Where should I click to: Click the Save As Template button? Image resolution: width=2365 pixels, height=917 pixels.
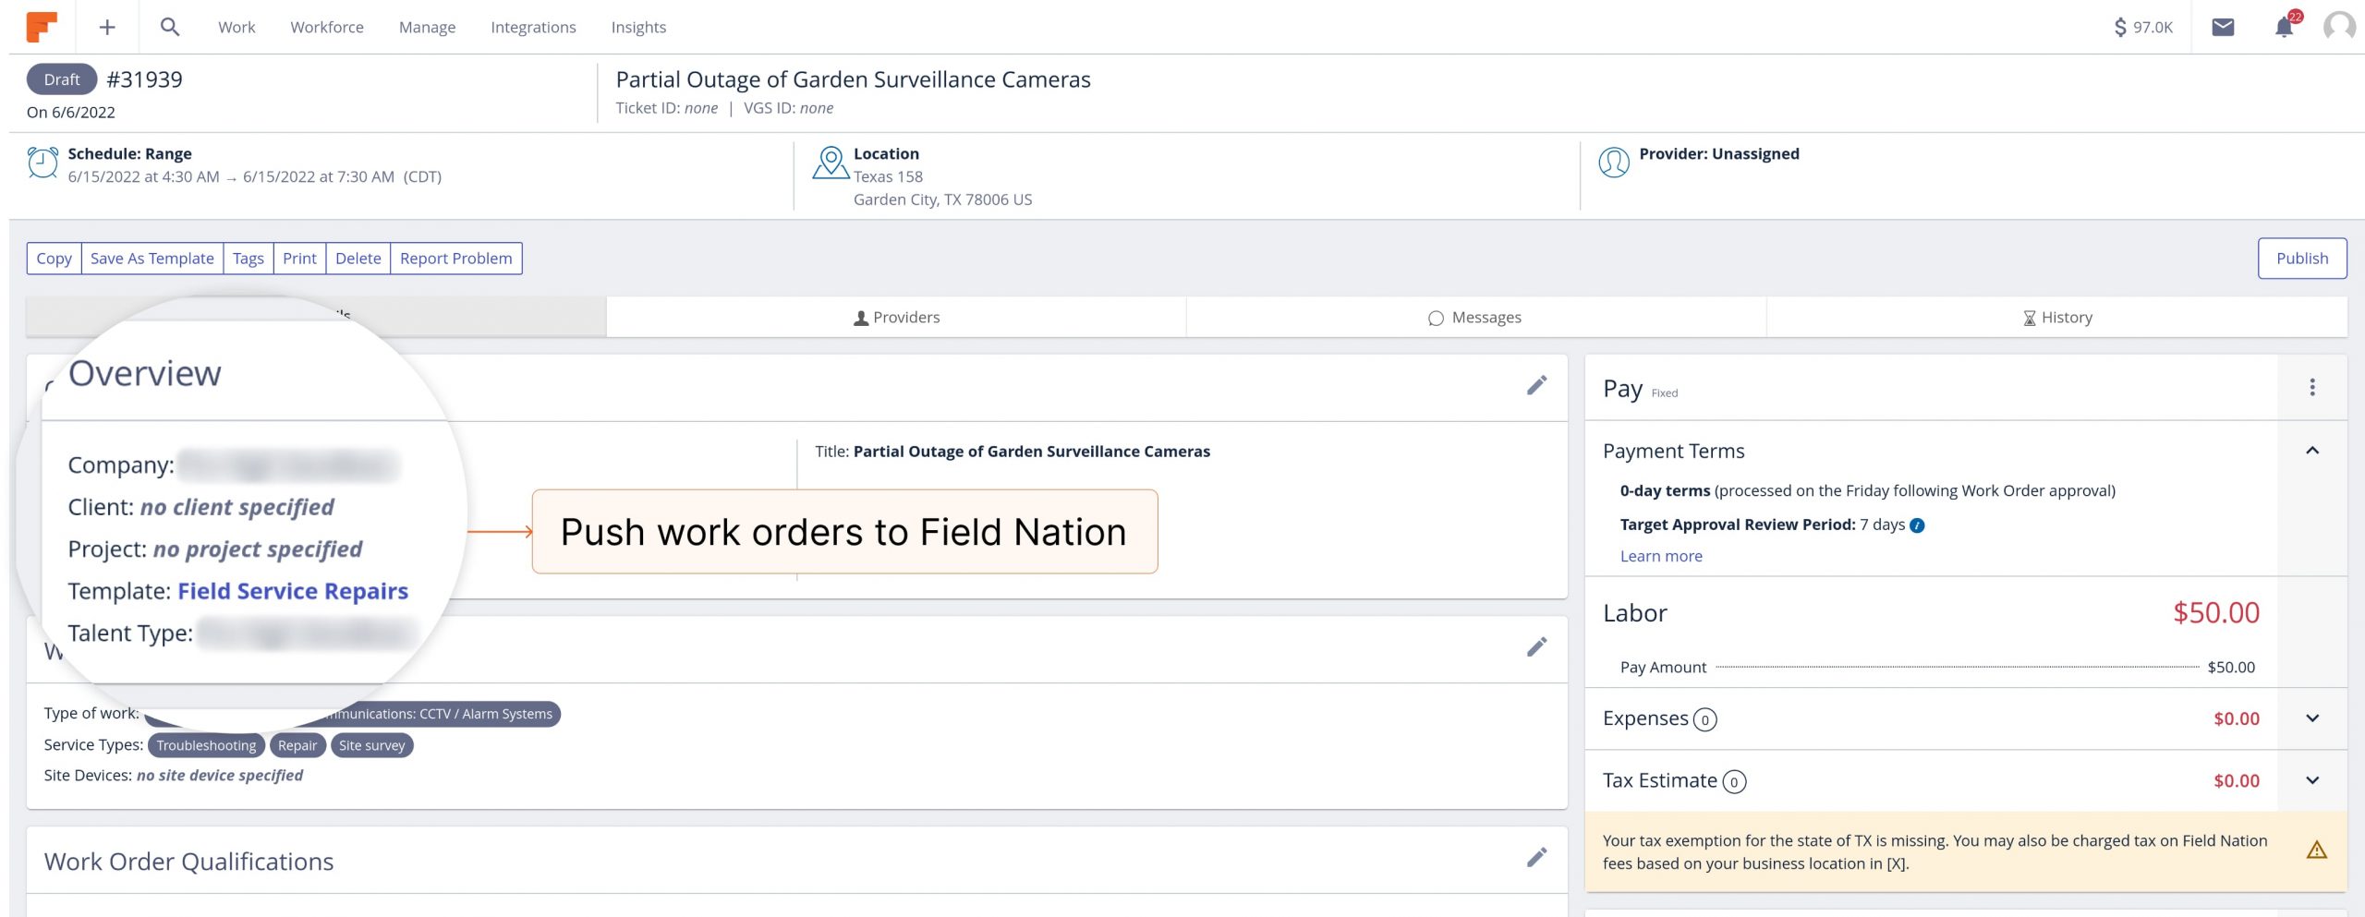point(152,259)
